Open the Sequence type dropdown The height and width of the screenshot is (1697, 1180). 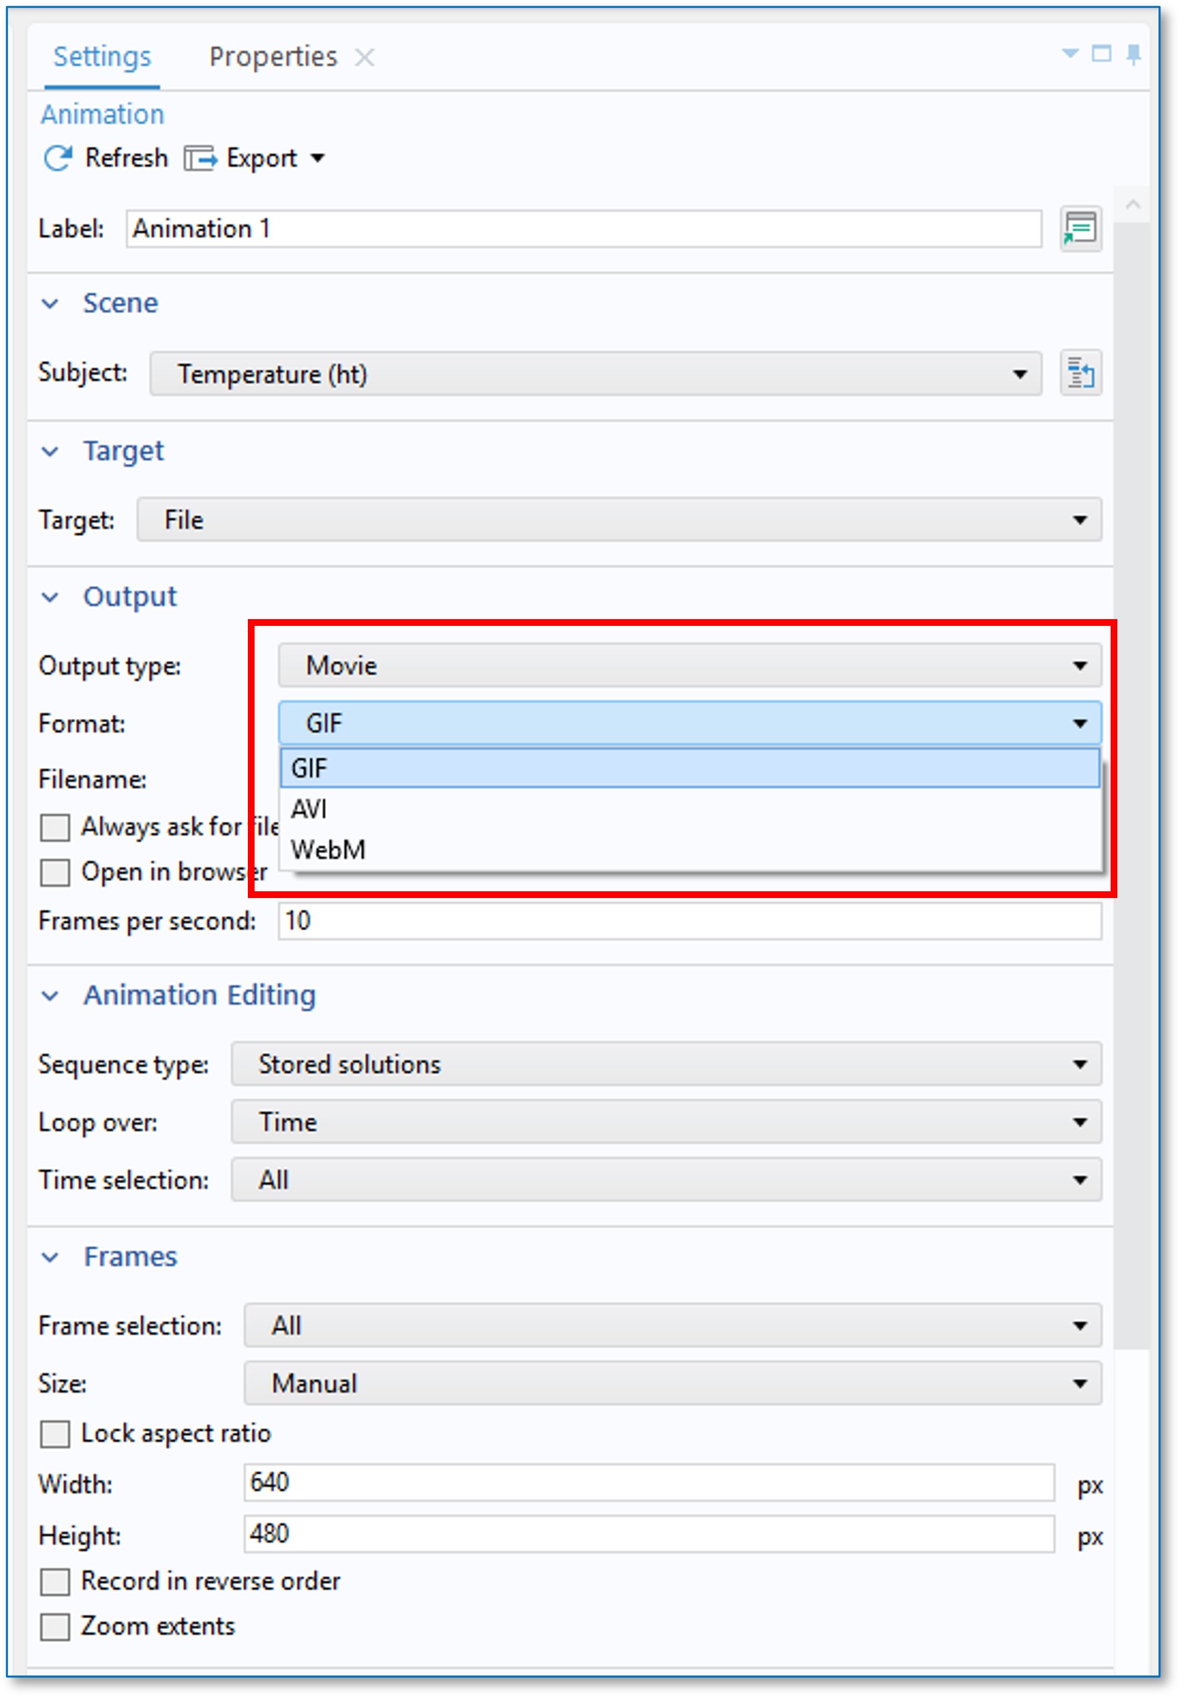[665, 1064]
